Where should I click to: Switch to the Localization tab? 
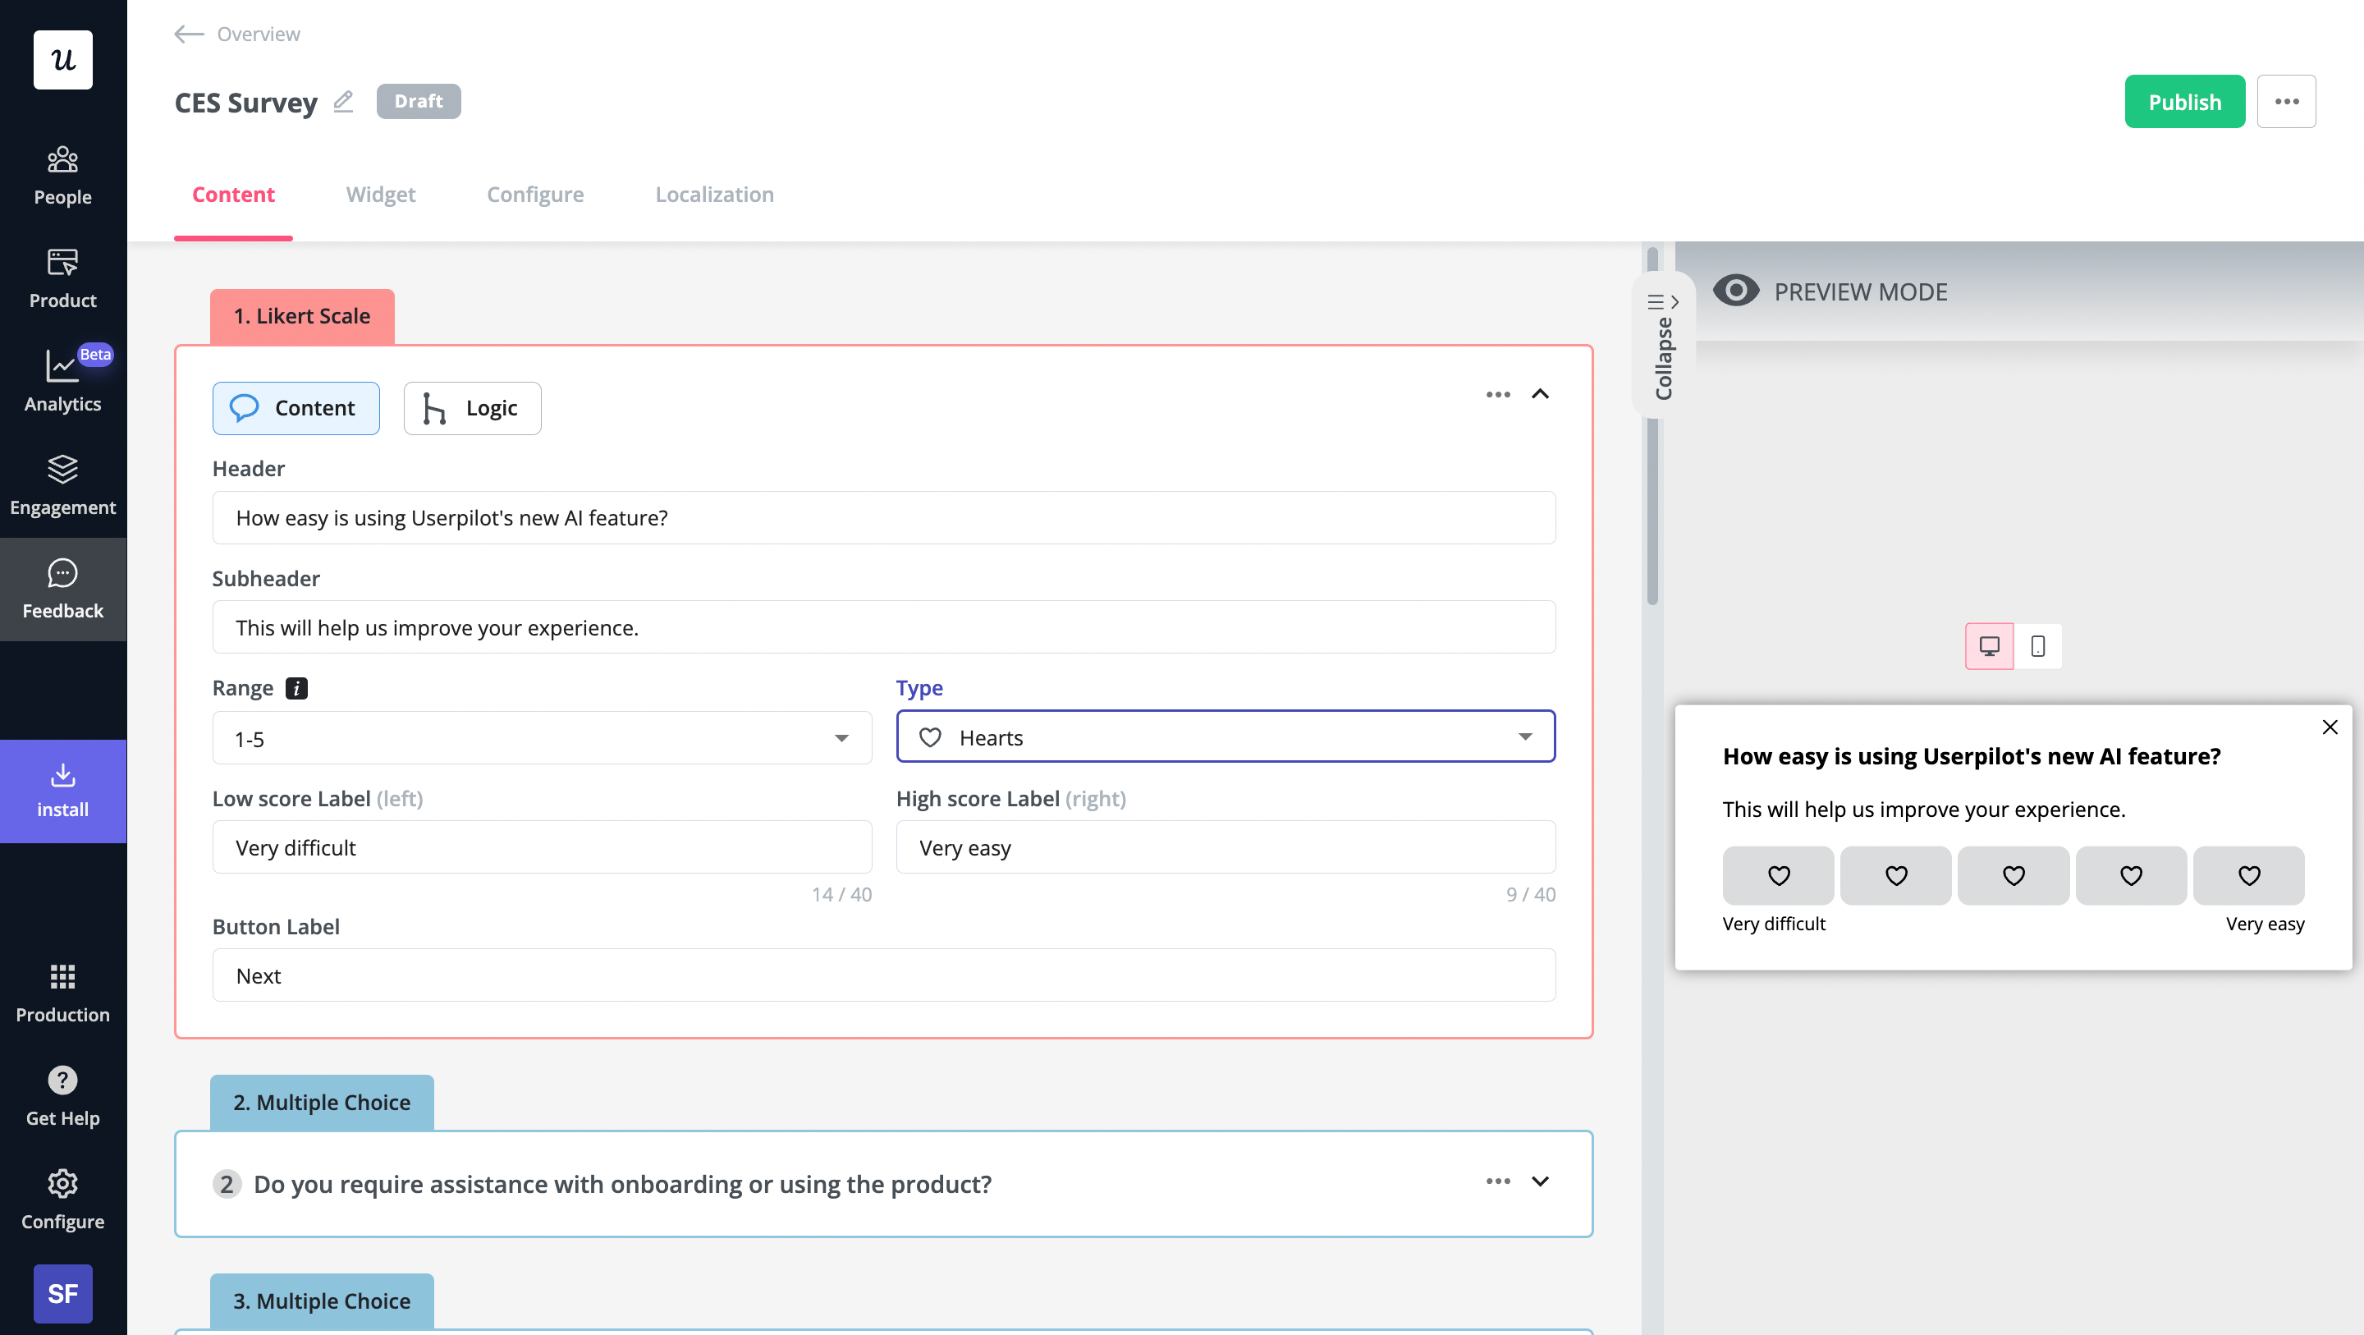point(714,194)
